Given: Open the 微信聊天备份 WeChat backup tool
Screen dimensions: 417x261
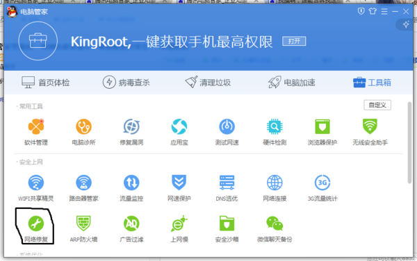Looking at the screenshot, I should pos(275,229).
